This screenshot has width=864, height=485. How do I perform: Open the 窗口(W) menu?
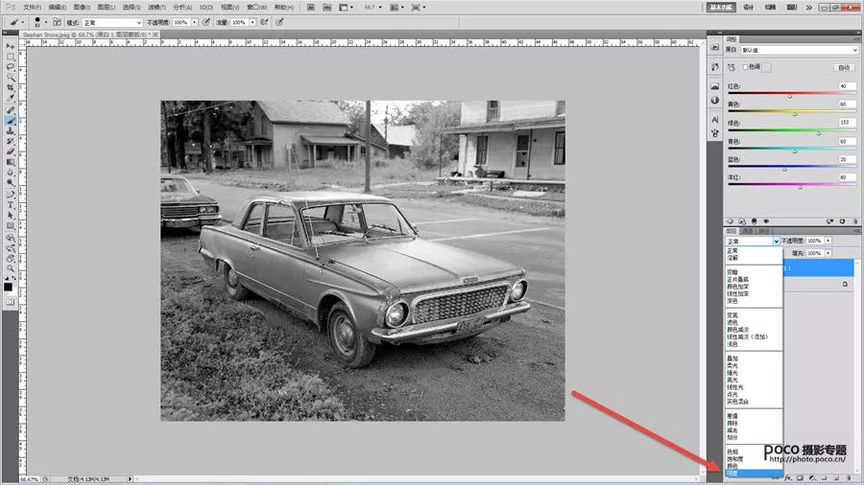click(256, 7)
